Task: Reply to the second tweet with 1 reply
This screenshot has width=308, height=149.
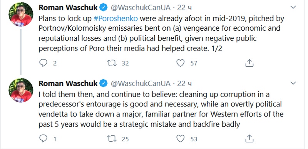Action: point(43,139)
